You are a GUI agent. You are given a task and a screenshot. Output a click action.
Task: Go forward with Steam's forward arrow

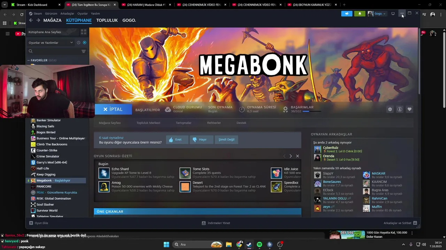click(x=38, y=20)
